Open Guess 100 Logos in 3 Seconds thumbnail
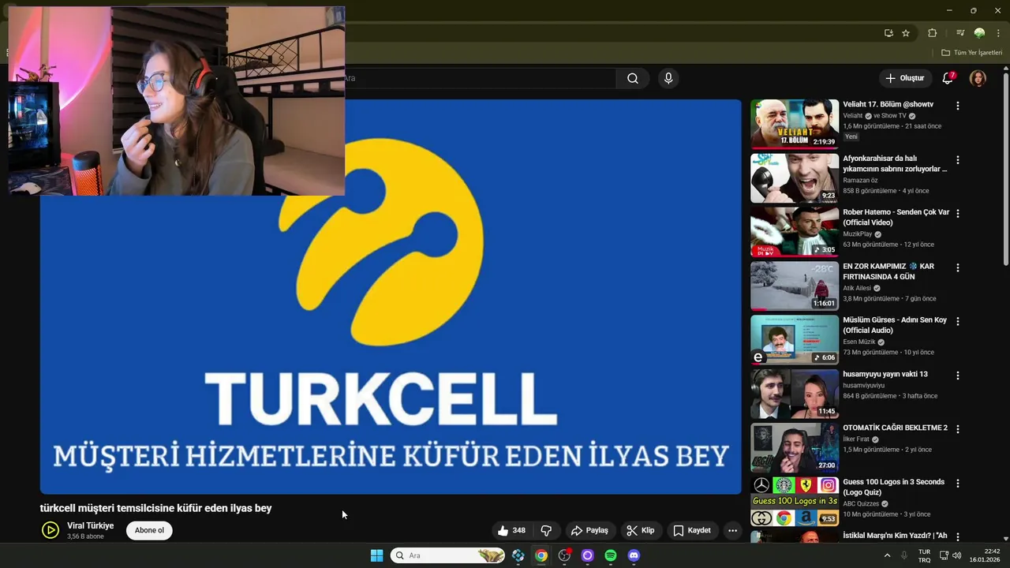The width and height of the screenshot is (1010, 568). [794, 502]
